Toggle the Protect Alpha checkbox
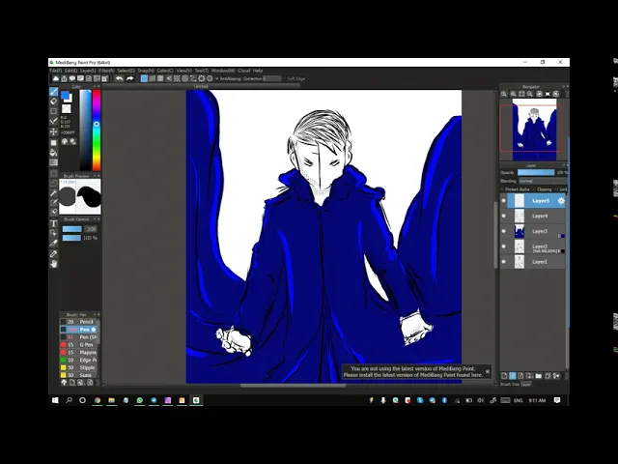Screen dimensions: 618x464 click(502, 189)
